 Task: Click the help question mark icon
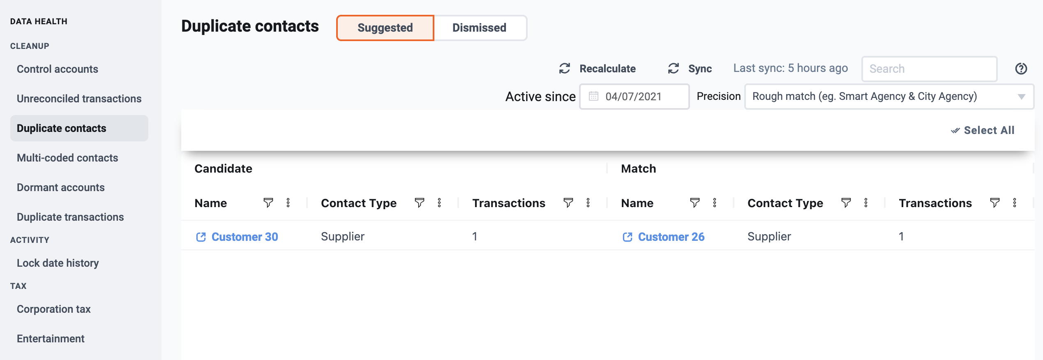[1021, 69]
